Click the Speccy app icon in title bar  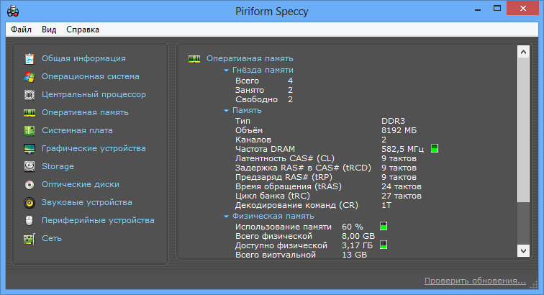click(13, 11)
